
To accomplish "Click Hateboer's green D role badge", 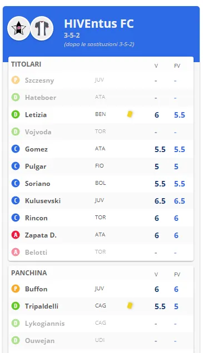I will [16, 98].
